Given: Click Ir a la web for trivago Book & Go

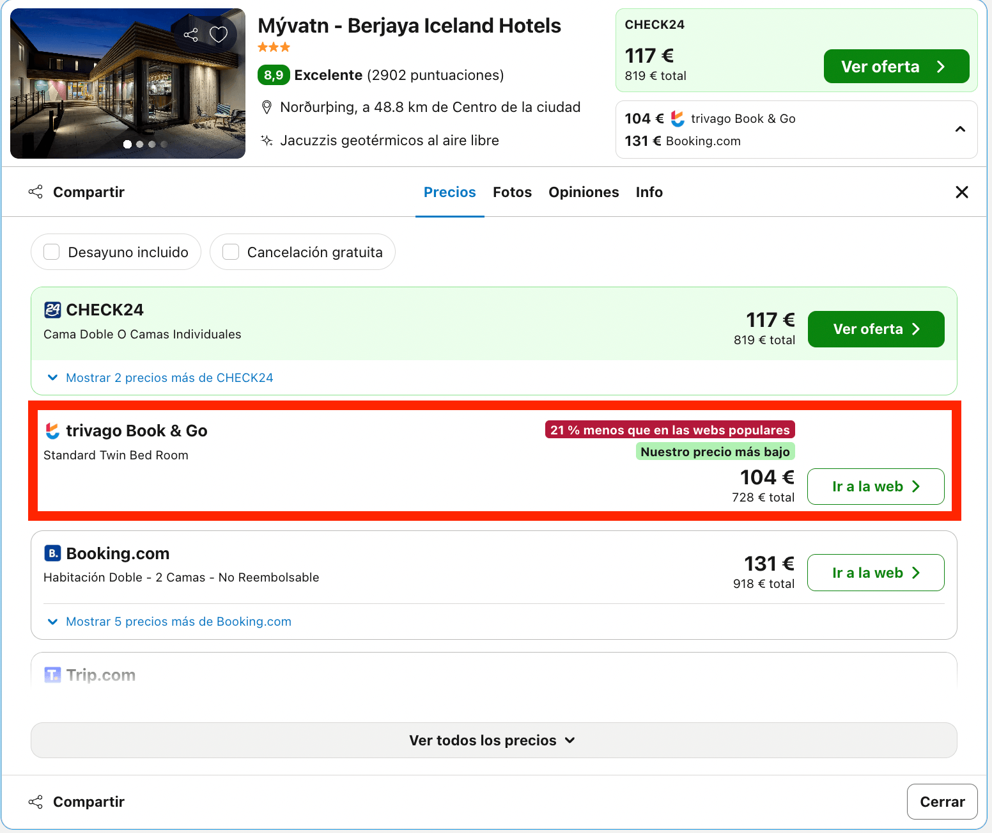Looking at the screenshot, I should 876,486.
